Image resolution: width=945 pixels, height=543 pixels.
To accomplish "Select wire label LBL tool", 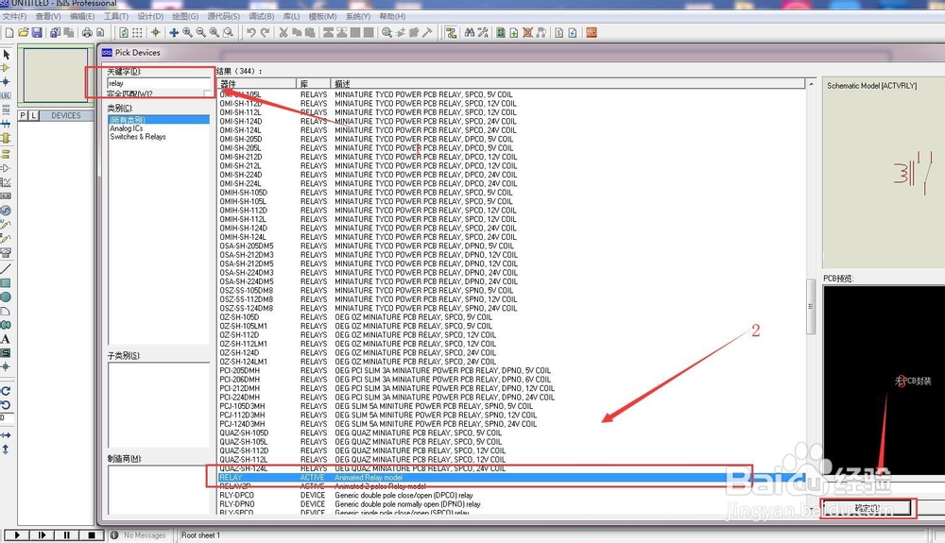I will click(x=6, y=95).
